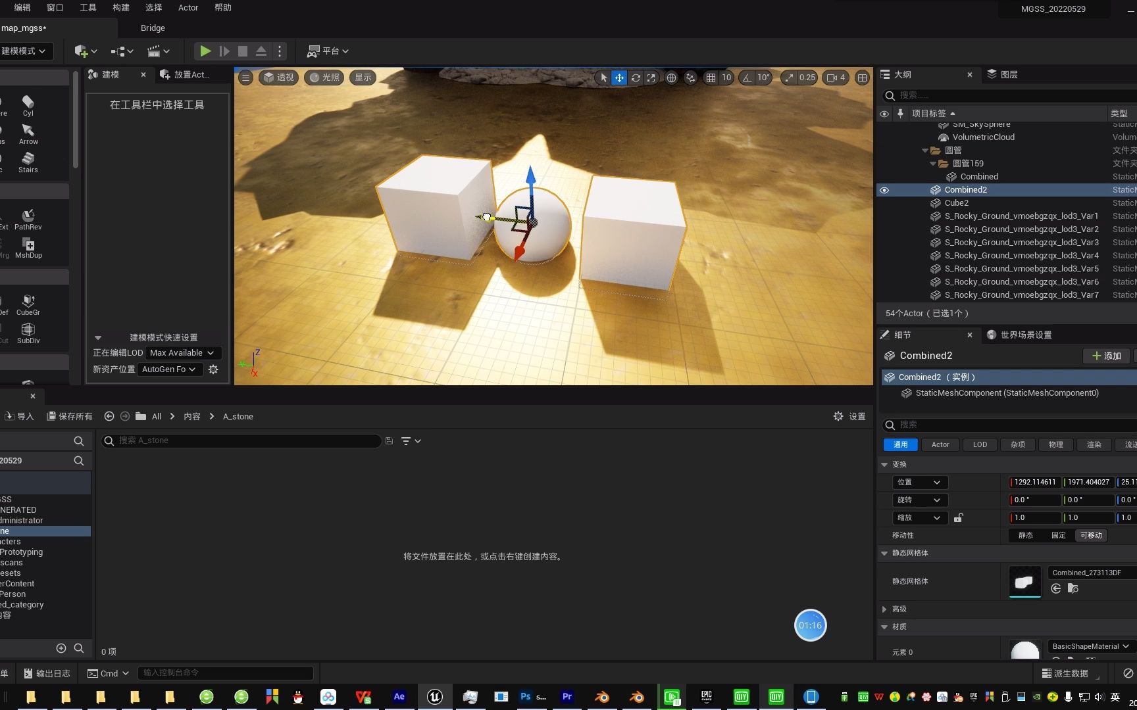The height and width of the screenshot is (710, 1137).
Task: Open the Max Available LOD dropdown
Action: pos(182,352)
